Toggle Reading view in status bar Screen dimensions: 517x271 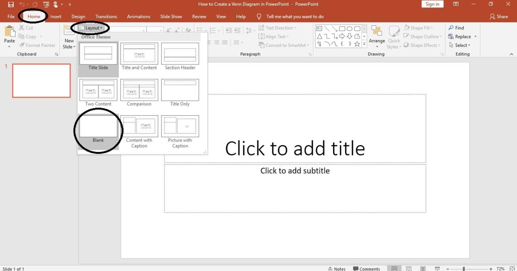click(x=423, y=268)
